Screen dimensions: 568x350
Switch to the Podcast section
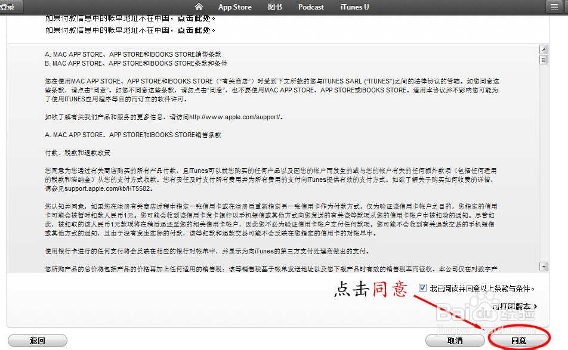tap(311, 7)
